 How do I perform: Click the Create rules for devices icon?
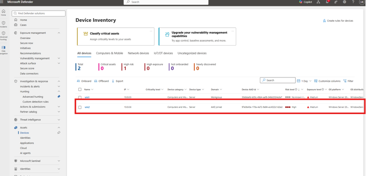coord(324,20)
